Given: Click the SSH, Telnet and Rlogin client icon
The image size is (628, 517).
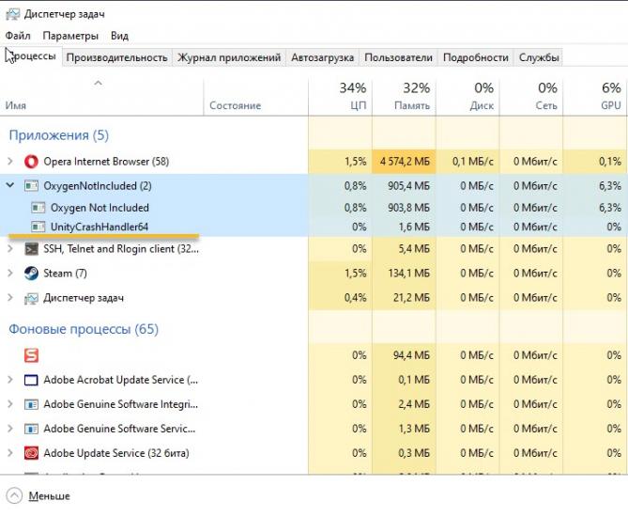Looking at the screenshot, I should [31, 249].
